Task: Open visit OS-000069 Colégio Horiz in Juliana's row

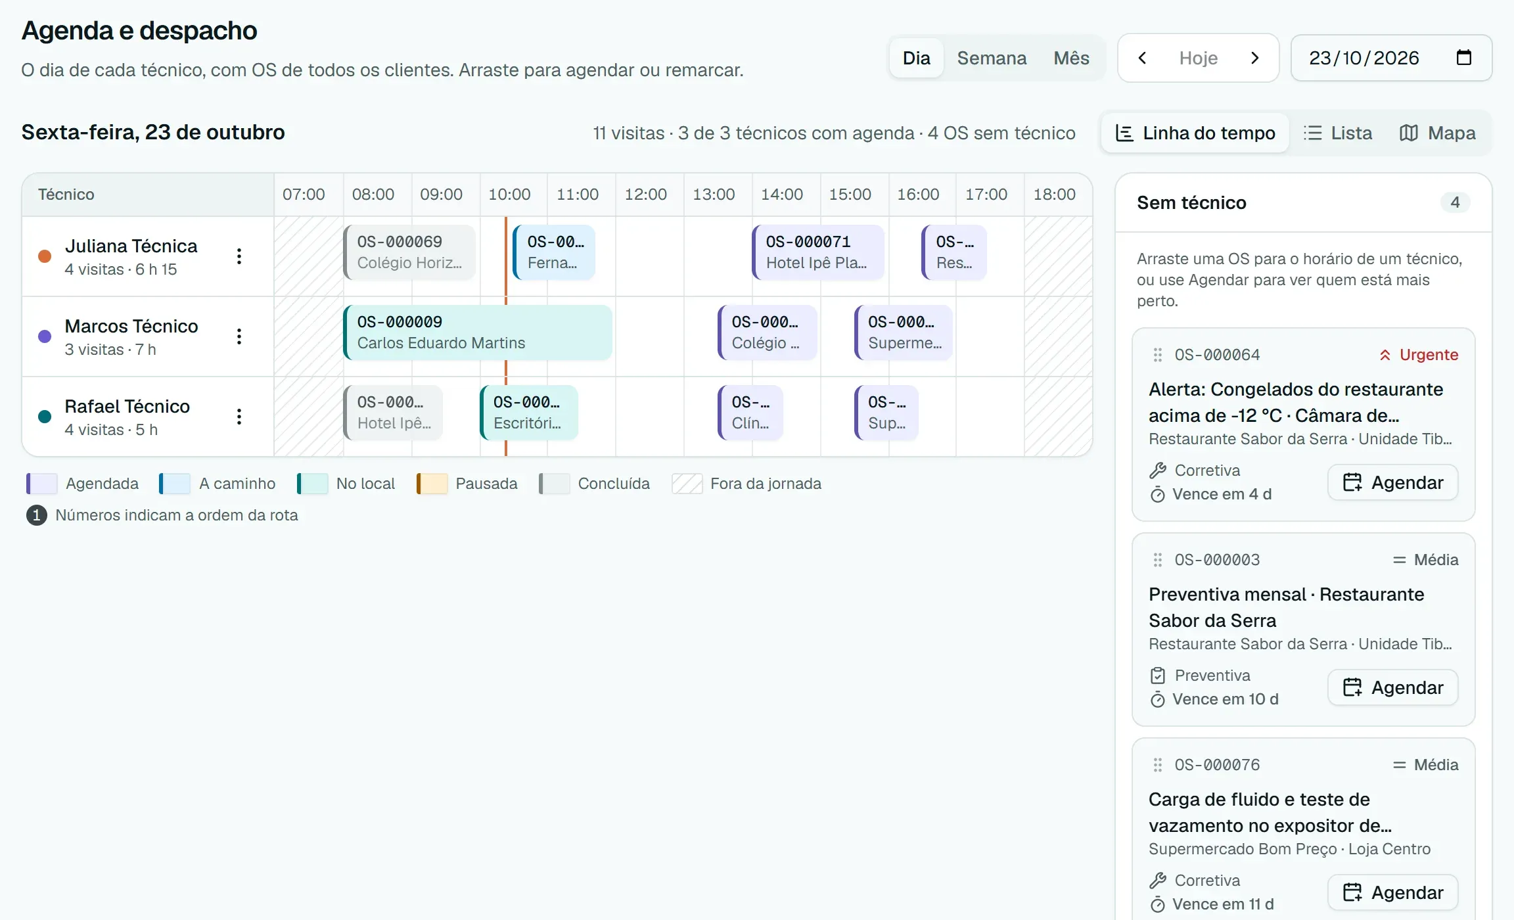Action: [409, 252]
